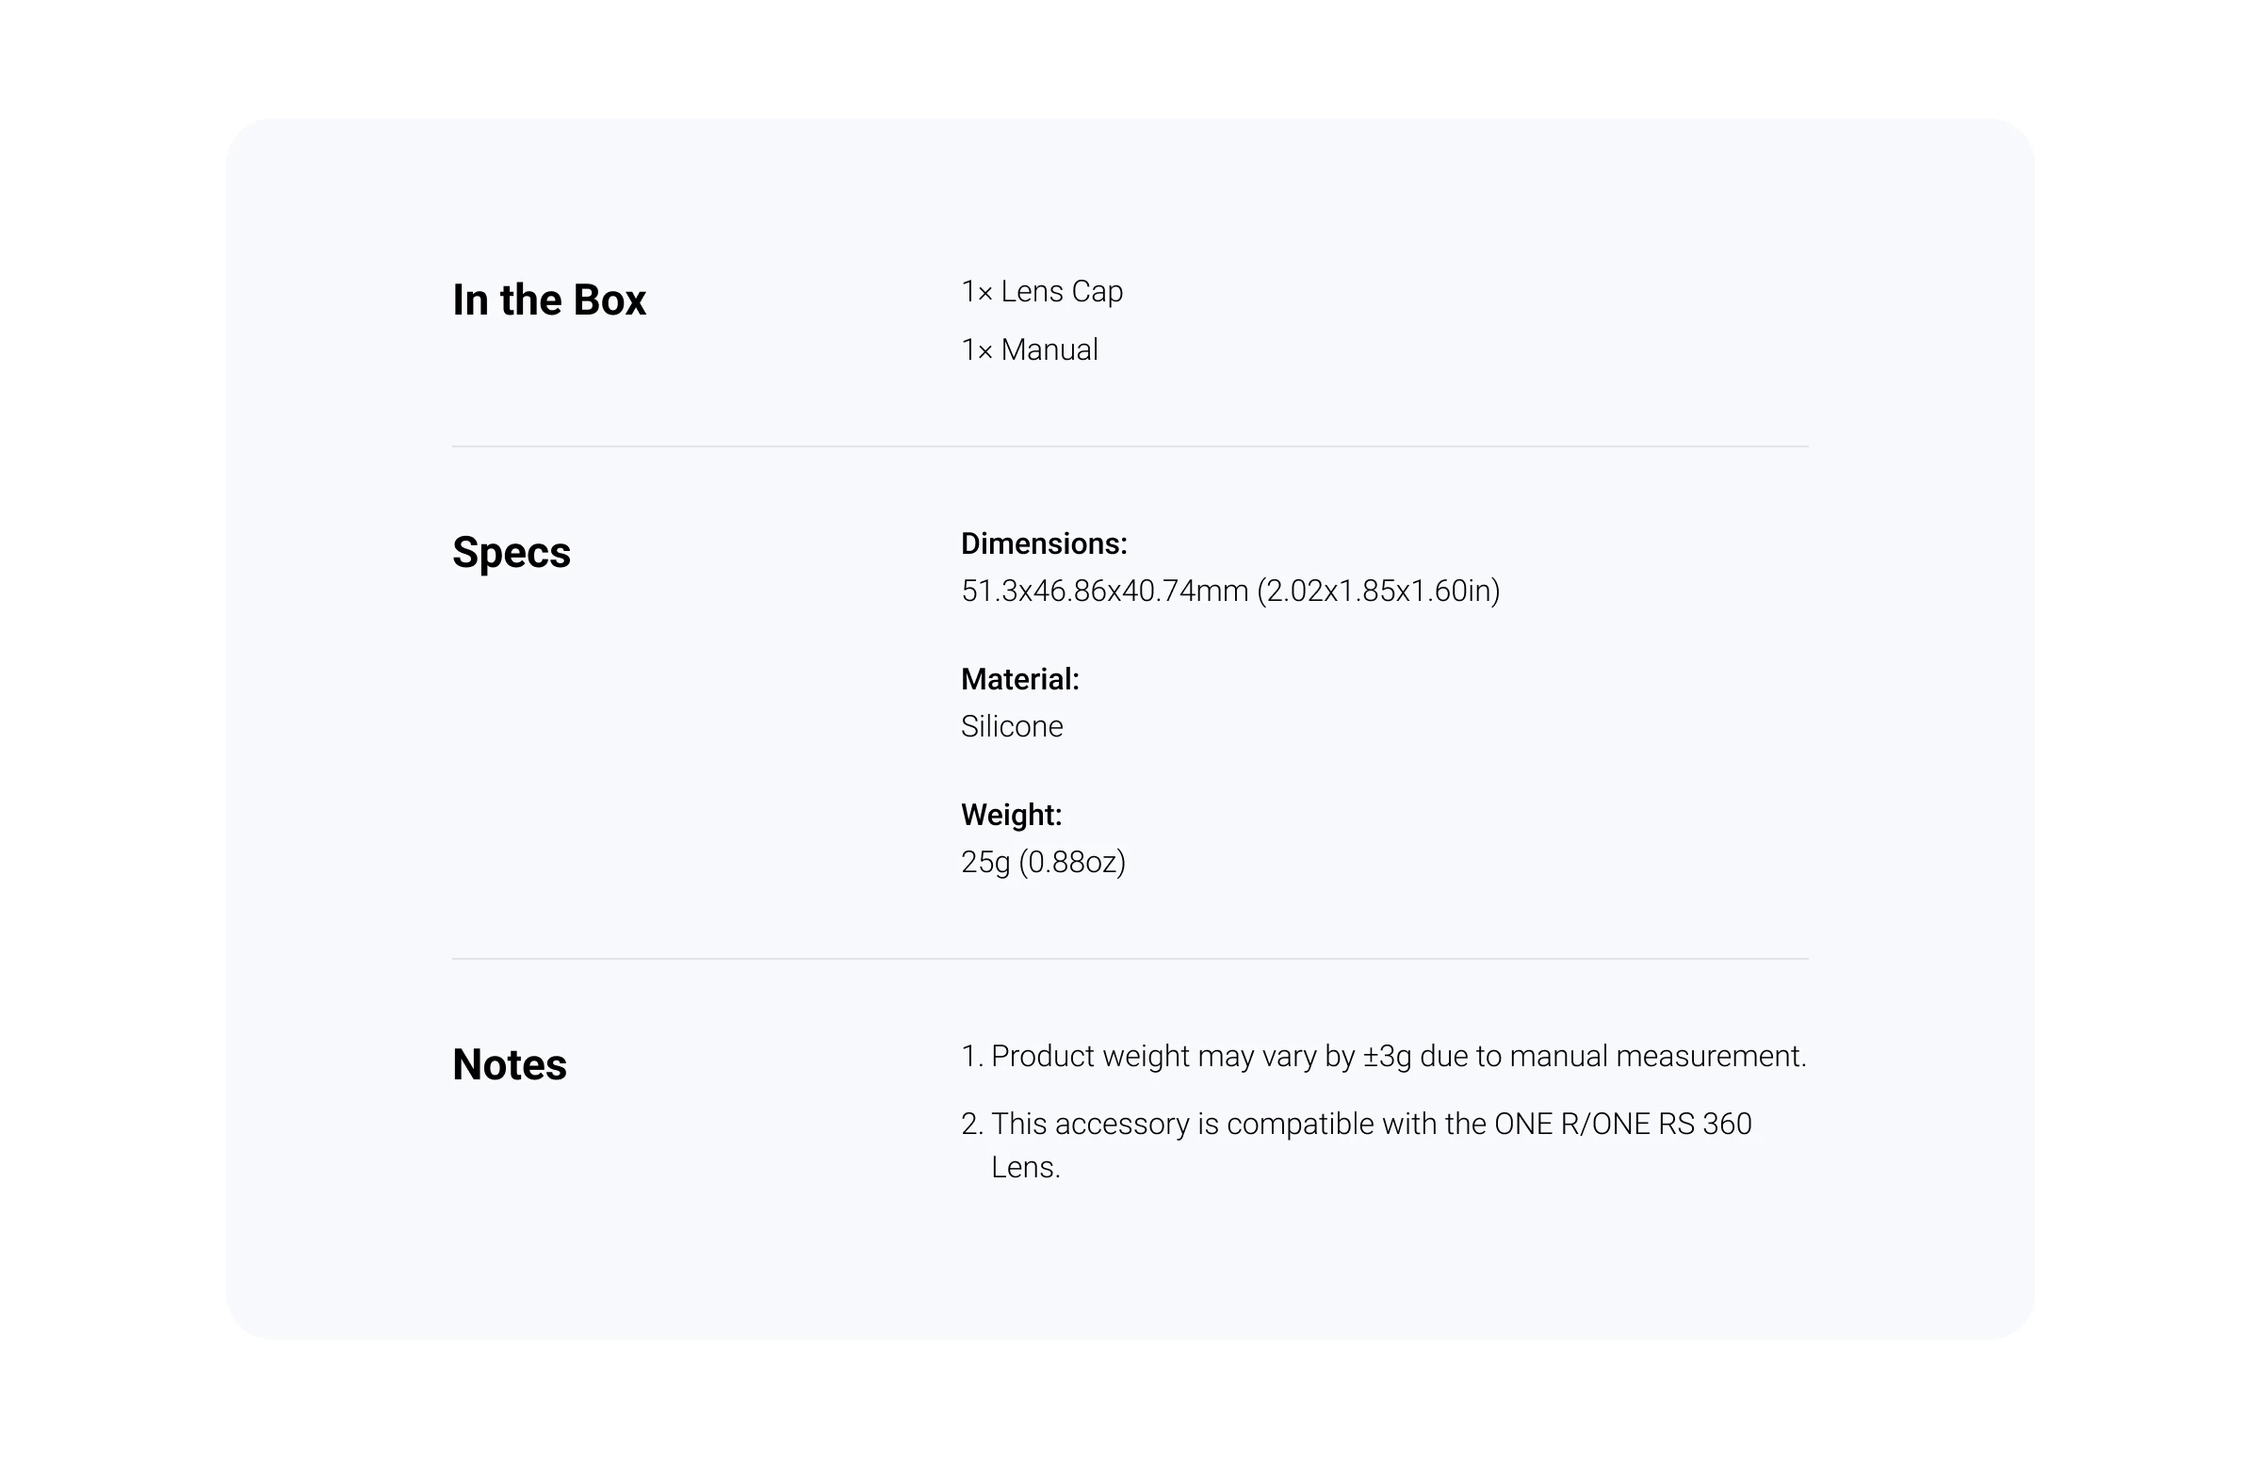The image size is (2261, 1458).
Task: Click the 51.3x46.86x40.74mm dimensions value
Action: [1230, 591]
